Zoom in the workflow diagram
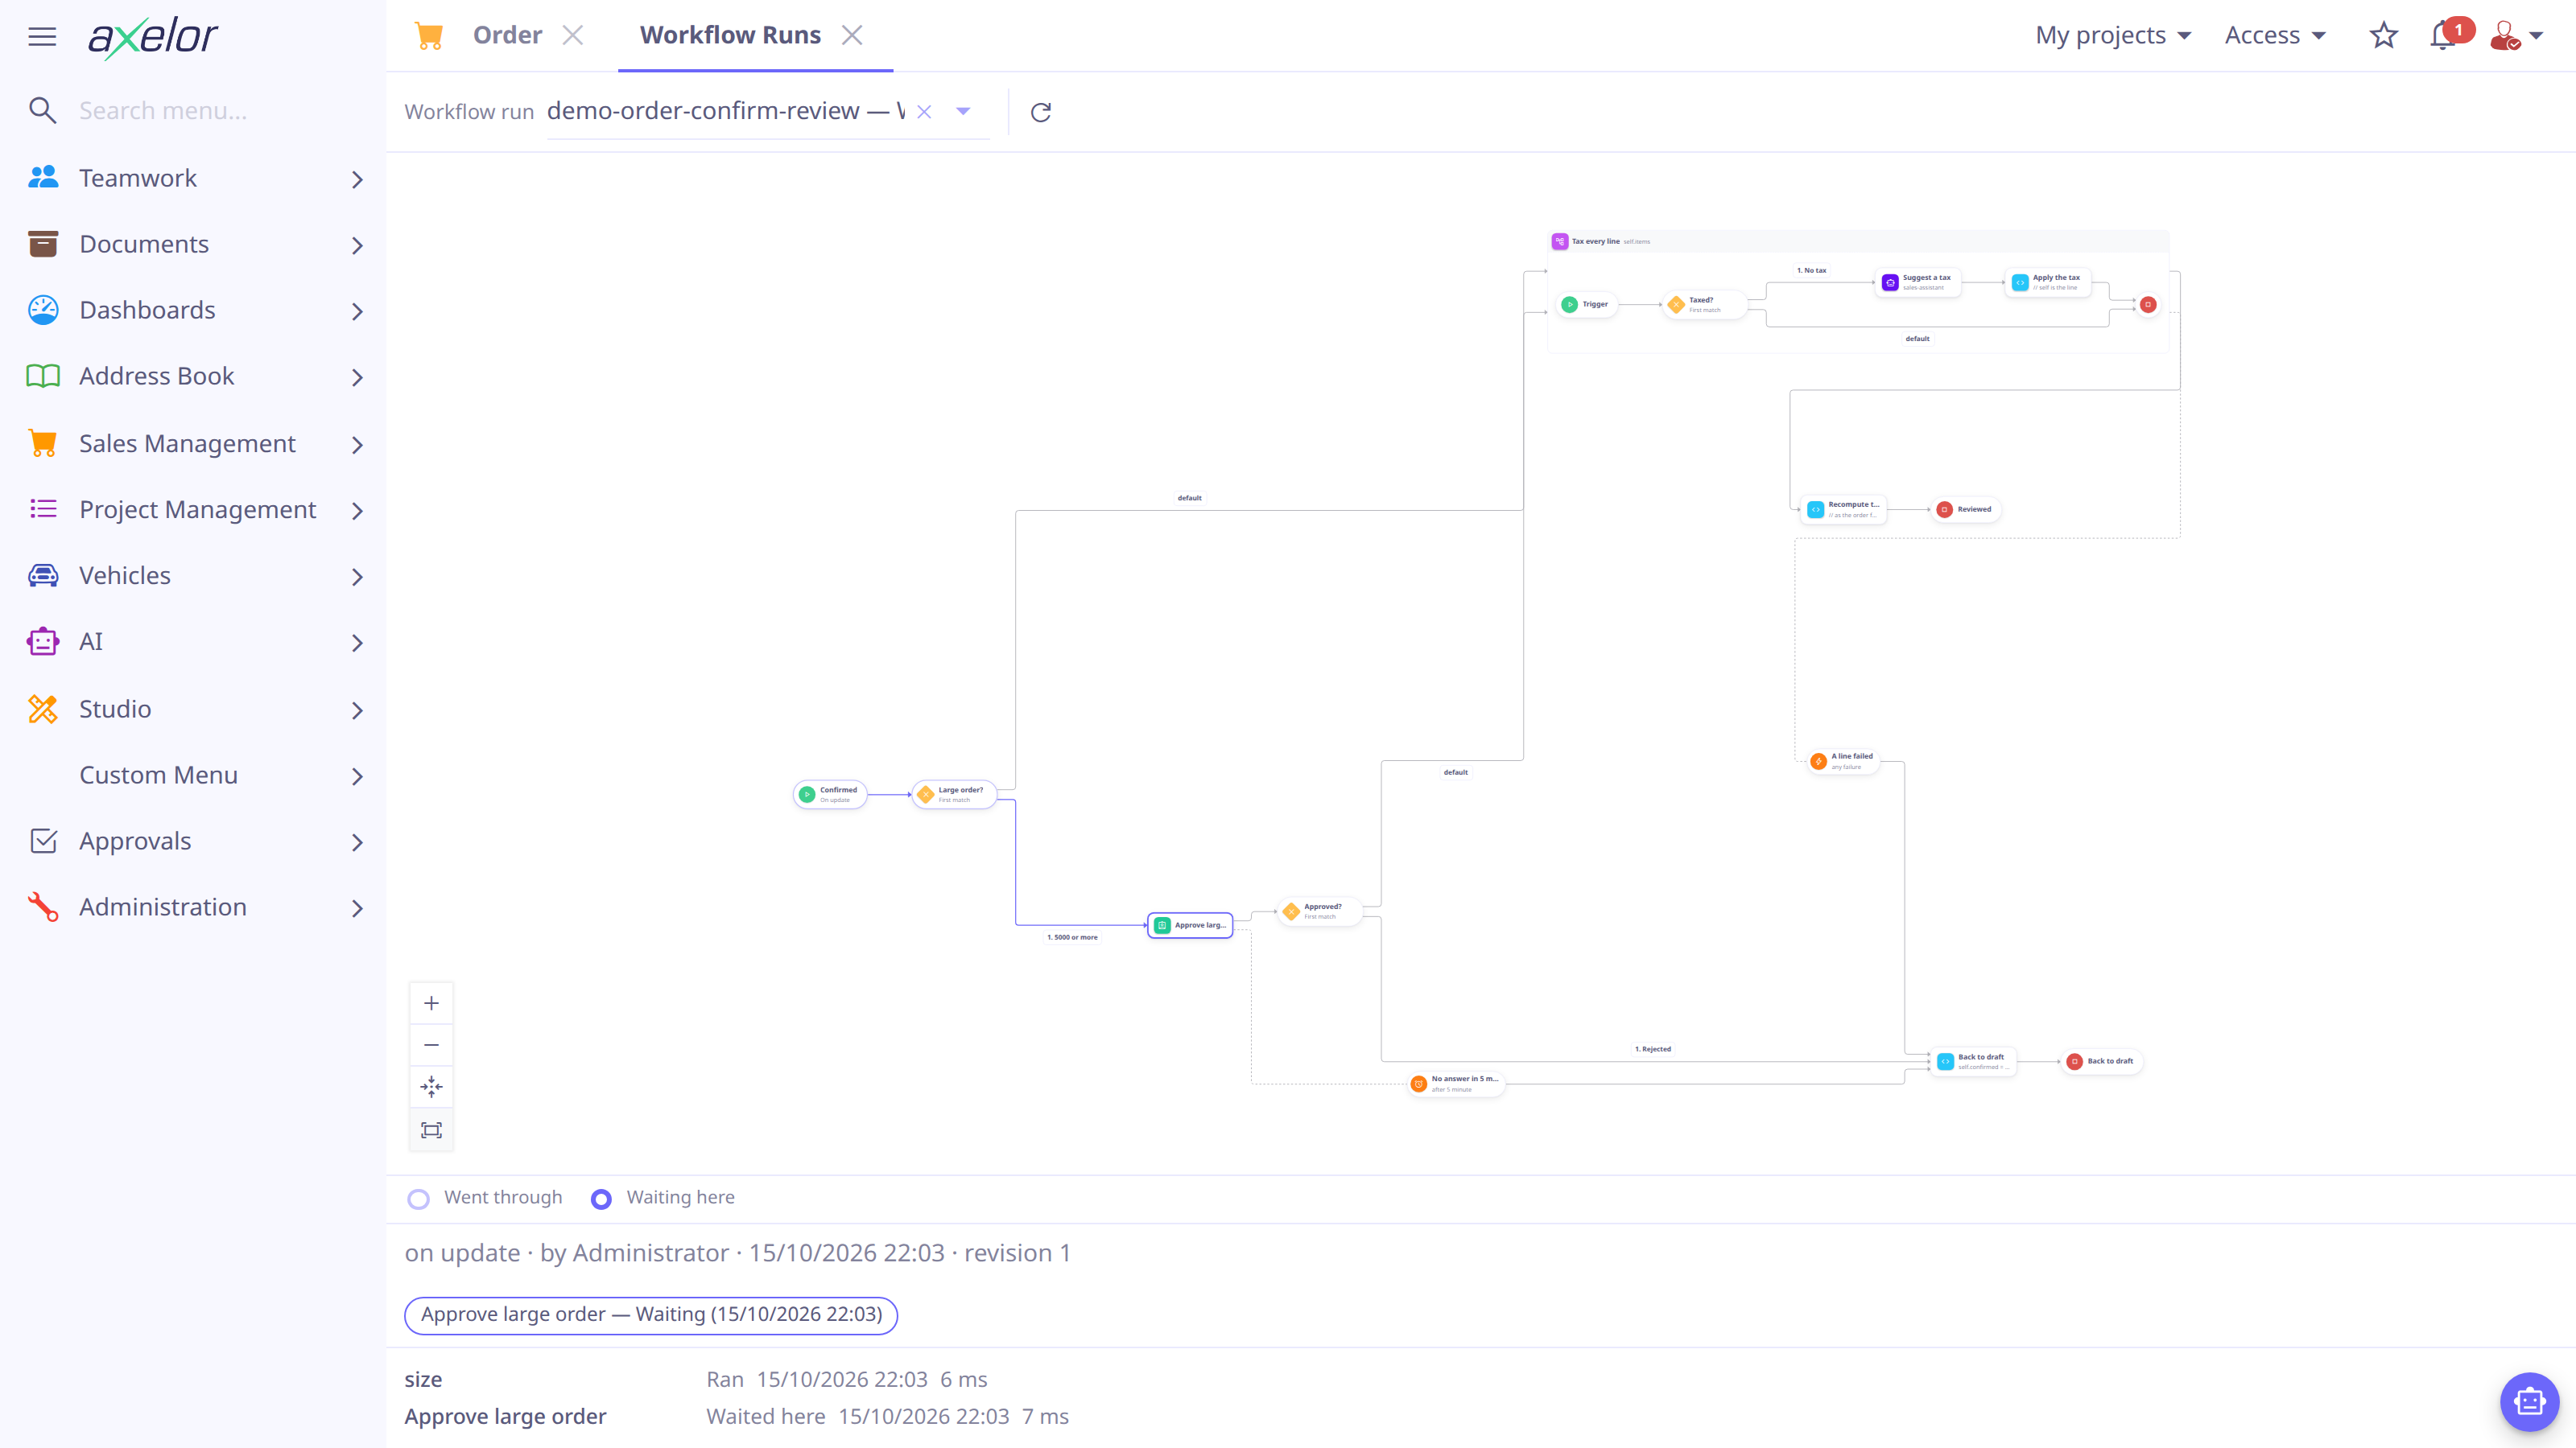 [x=431, y=1003]
